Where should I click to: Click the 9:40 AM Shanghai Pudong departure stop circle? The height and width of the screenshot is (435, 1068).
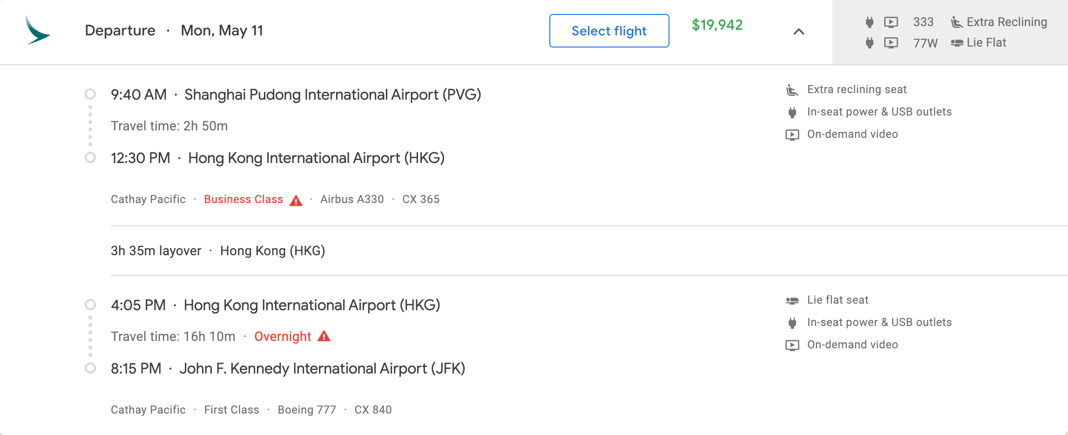click(90, 95)
